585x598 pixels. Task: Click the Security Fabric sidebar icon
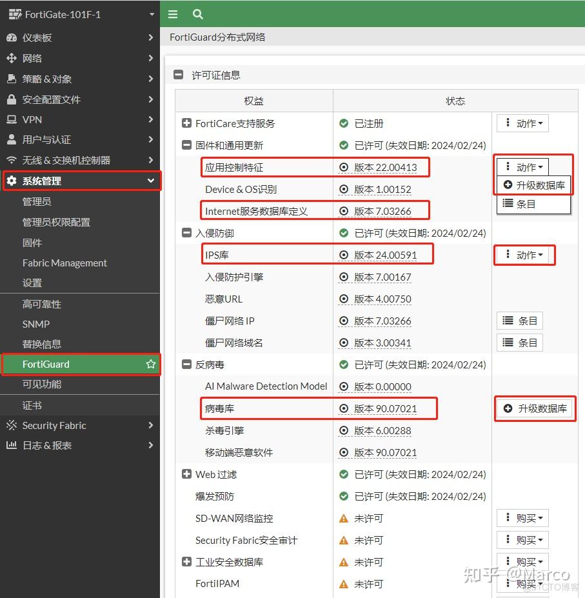point(11,425)
